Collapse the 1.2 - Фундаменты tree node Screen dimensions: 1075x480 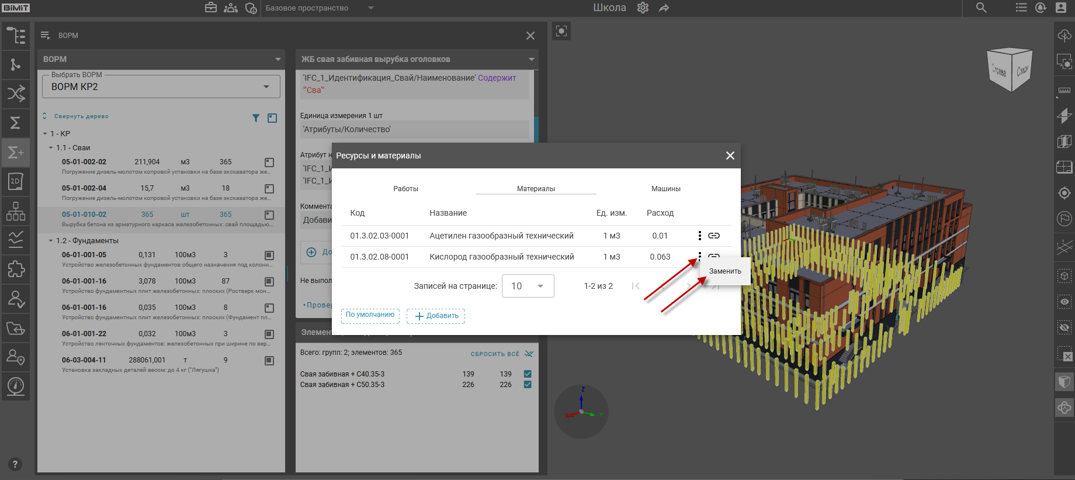[x=51, y=241]
